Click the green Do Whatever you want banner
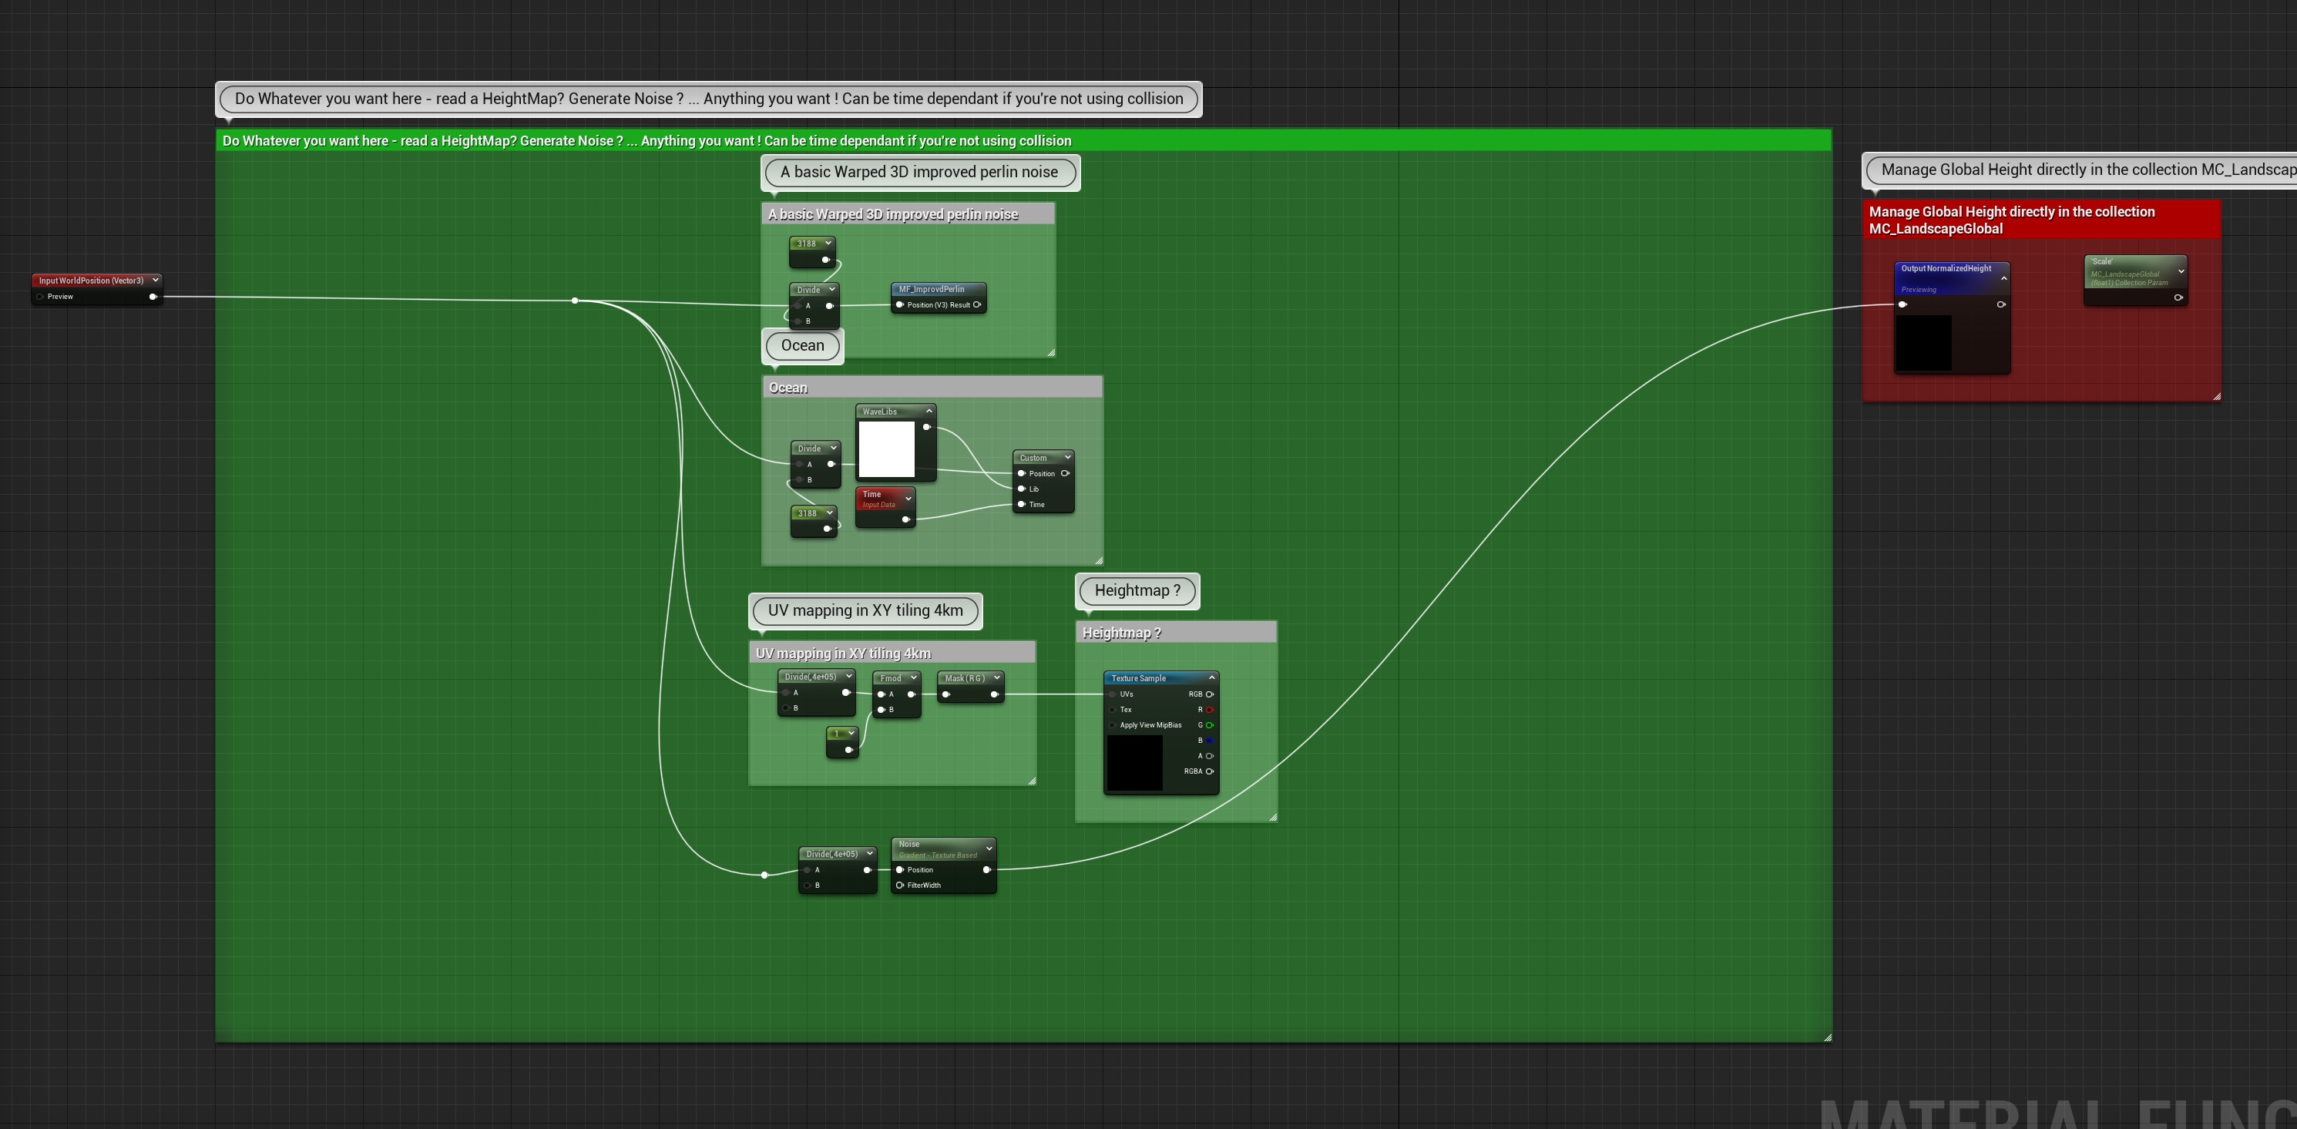 pyautogui.click(x=646, y=139)
